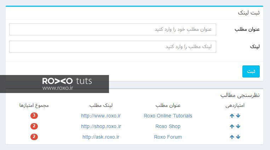
Task: Open the Roxo Shop title link
Action: click(168, 126)
